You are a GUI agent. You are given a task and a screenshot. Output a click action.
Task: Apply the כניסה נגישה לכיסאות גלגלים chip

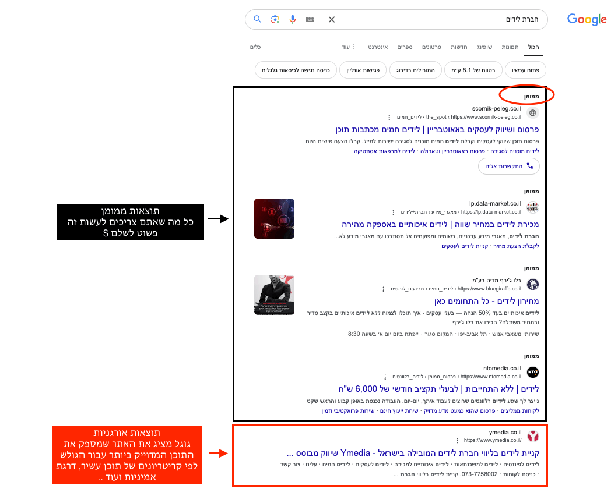point(296,70)
